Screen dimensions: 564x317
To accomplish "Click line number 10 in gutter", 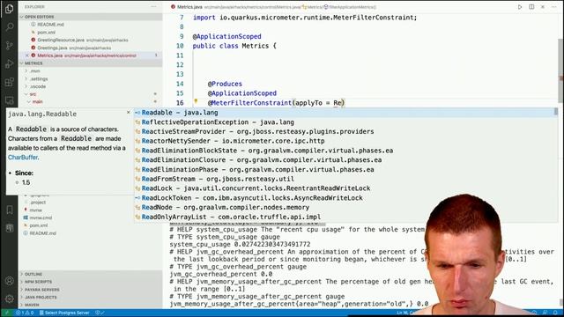I will (x=180, y=46).
